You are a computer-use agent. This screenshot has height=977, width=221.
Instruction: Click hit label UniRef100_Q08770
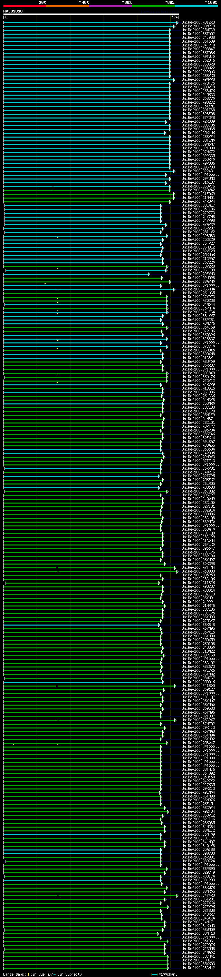(x=198, y=99)
